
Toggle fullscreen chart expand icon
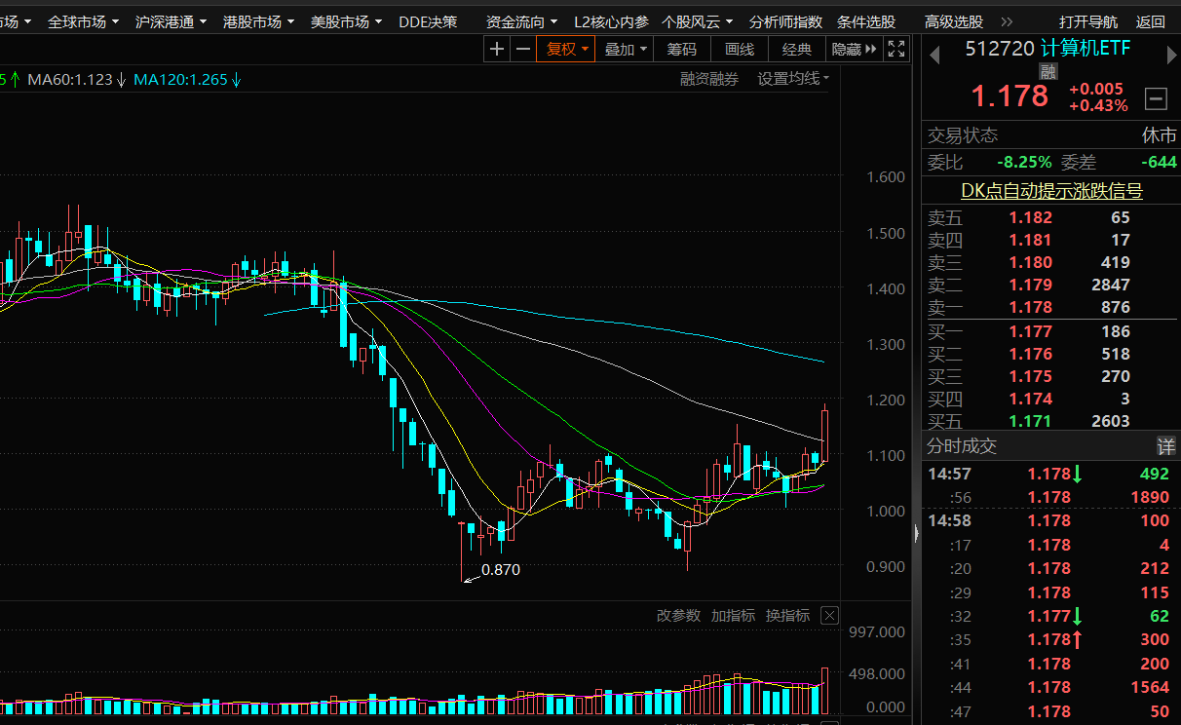(x=896, y=49)
